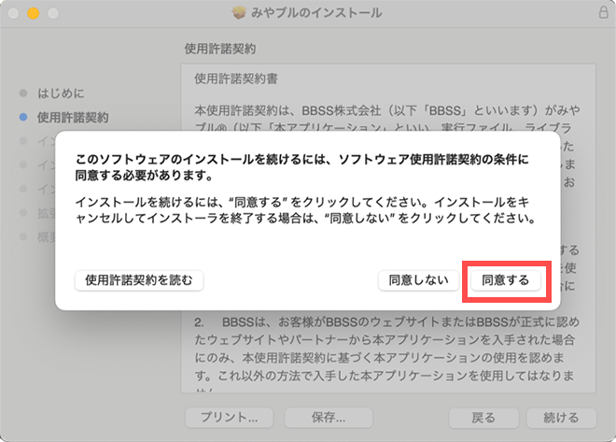Screen dimensions: 616x442
Task: Click the yellow minimize window button
Action: (34, 15)
